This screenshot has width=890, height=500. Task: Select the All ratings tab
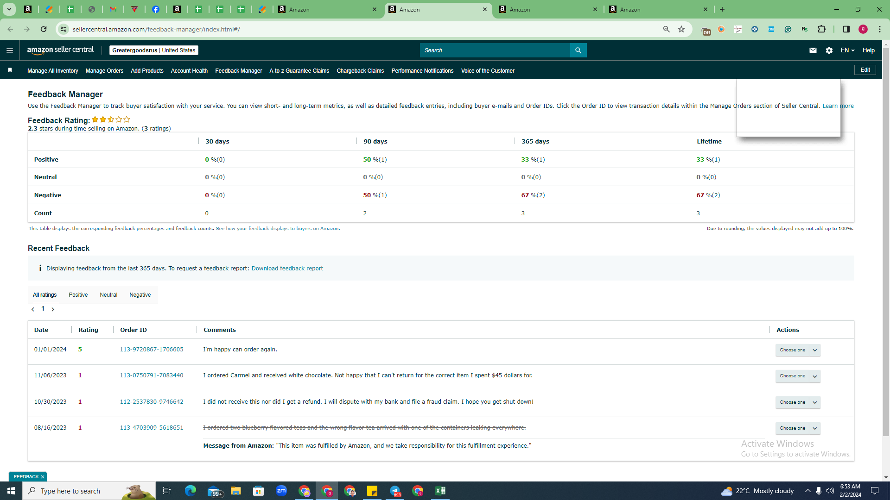point(45,295)
